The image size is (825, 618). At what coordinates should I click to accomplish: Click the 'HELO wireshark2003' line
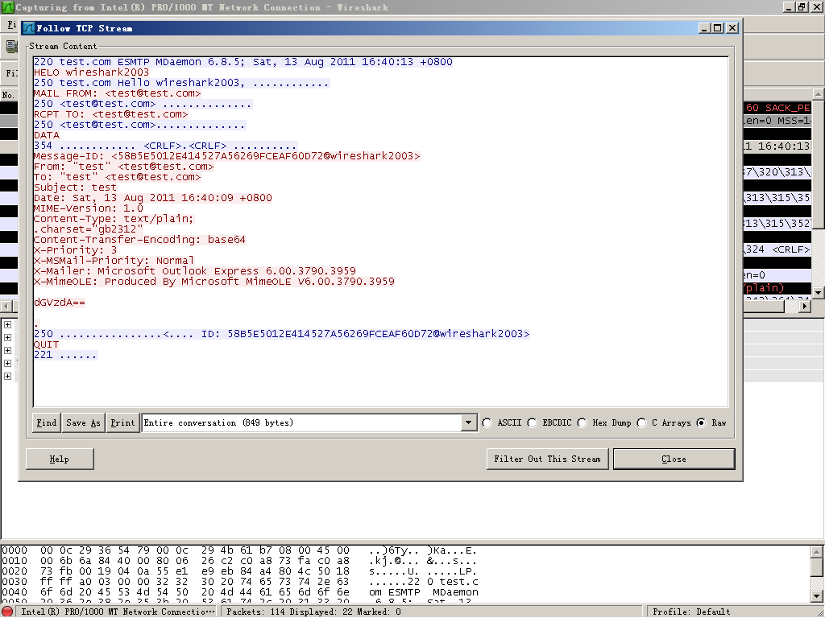(92, 72)
